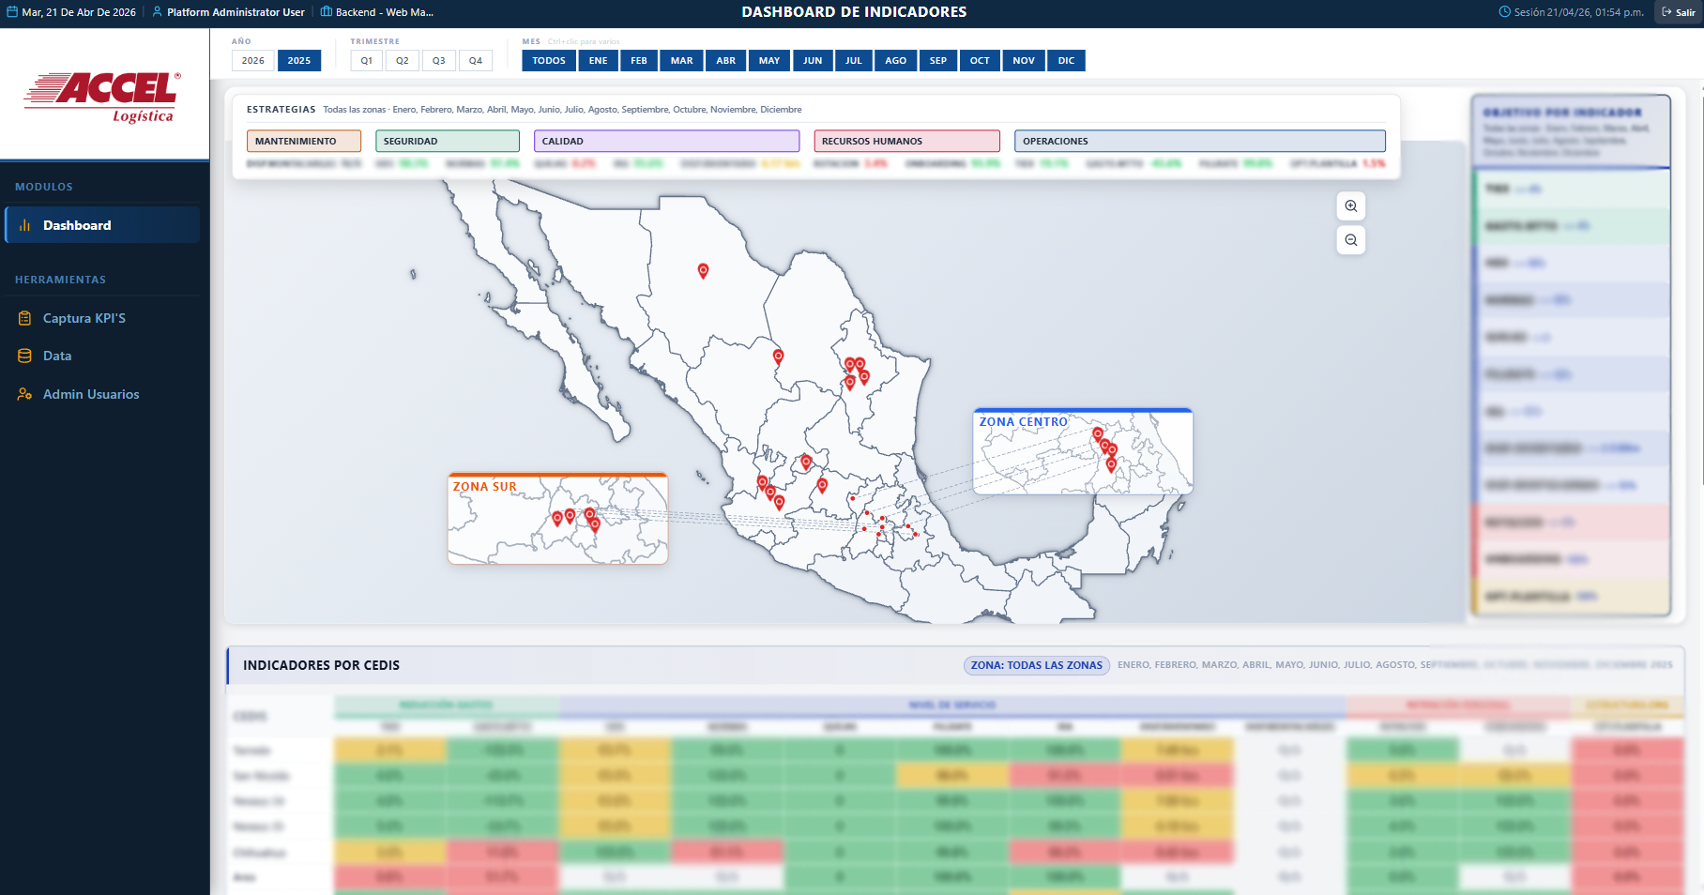The image size is (1704, 895).
Task: Select TODOS months filter
Action: click(x=549, y=60)
